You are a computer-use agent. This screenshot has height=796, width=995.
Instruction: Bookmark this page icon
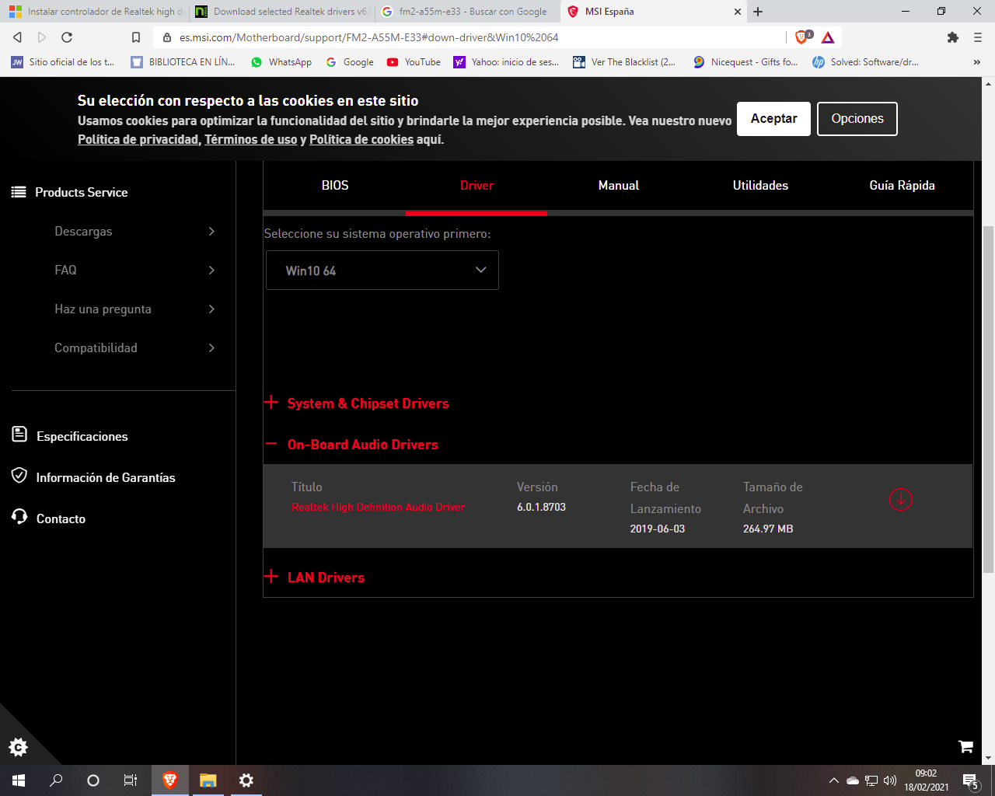136,37
